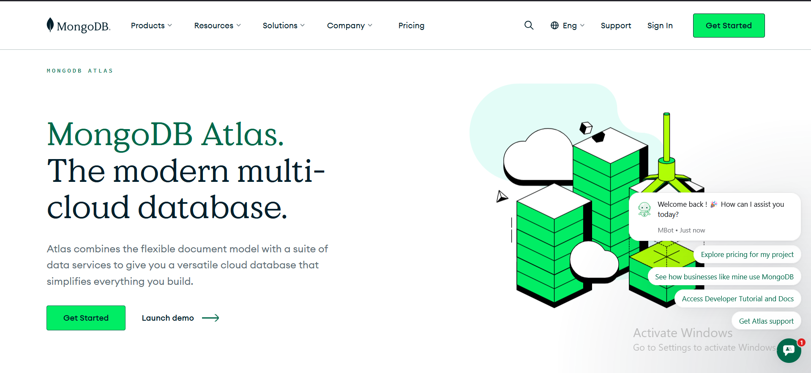
Task: Click the red notification badge on chat
Action: (x=801, y=343)
